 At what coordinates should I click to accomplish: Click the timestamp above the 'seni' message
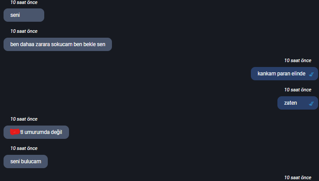pyautogui.click(x=24, y=3)
